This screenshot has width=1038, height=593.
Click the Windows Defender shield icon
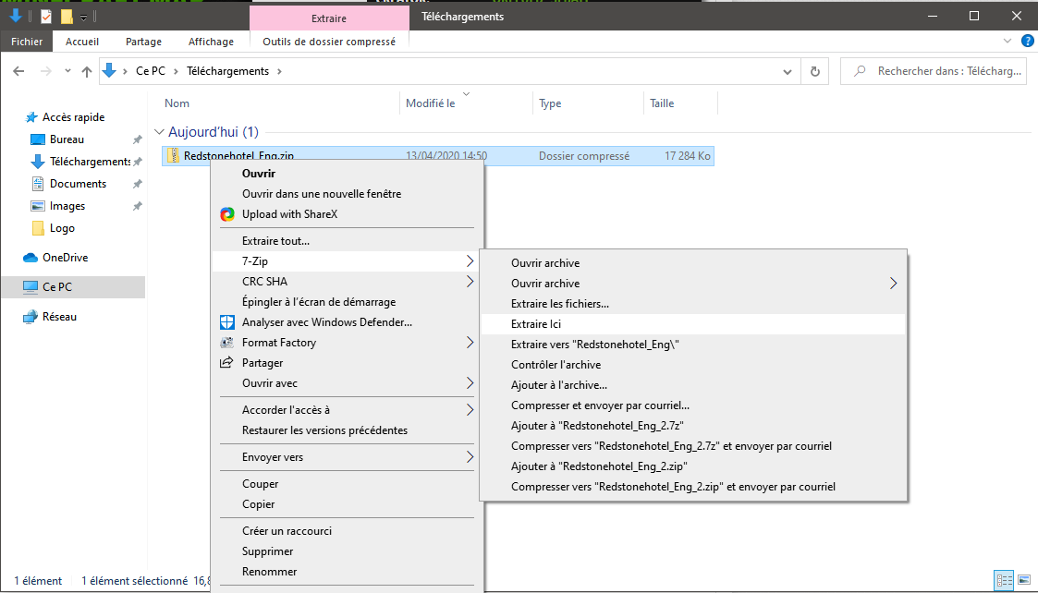click(x=227, y=322)
